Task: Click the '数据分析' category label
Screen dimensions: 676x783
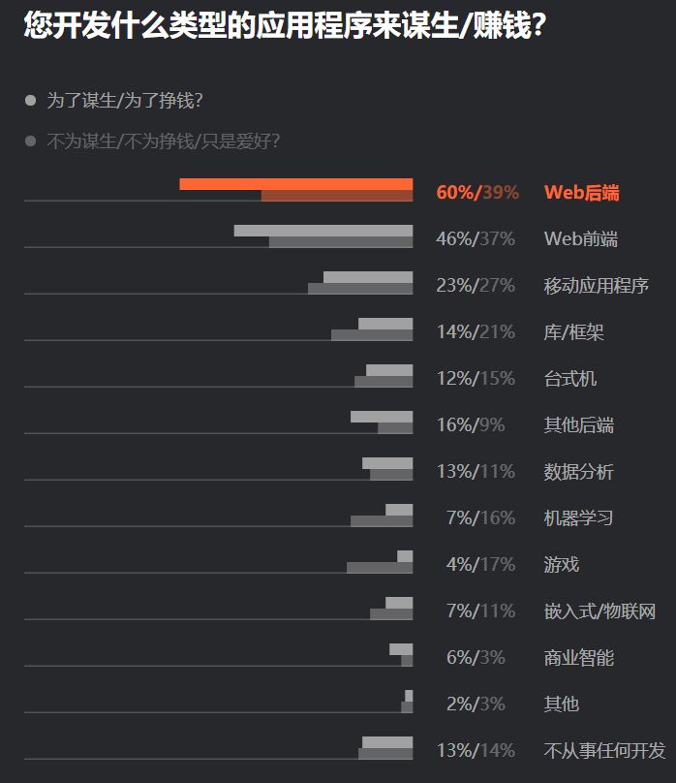Action: coord(578,471)
